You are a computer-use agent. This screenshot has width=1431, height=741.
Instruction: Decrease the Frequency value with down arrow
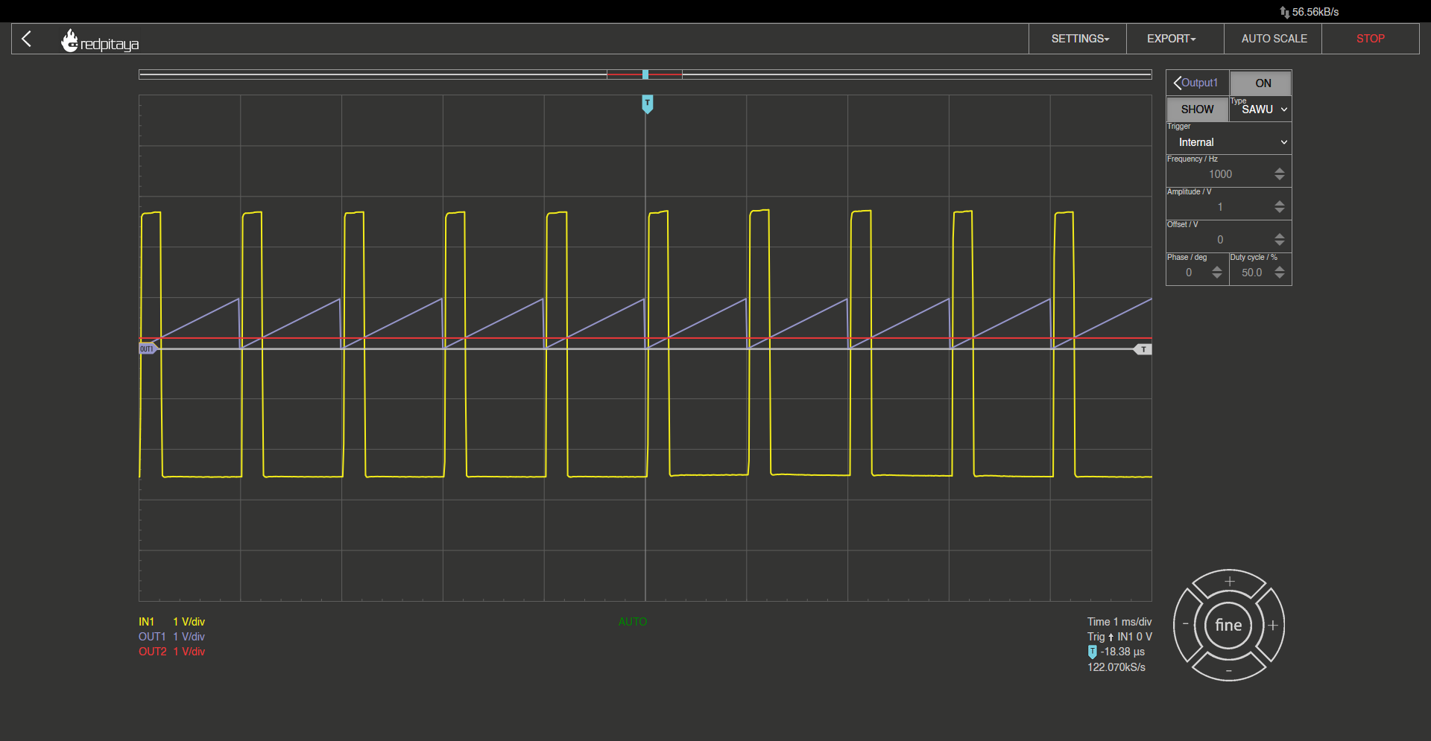coord(1280,178)
